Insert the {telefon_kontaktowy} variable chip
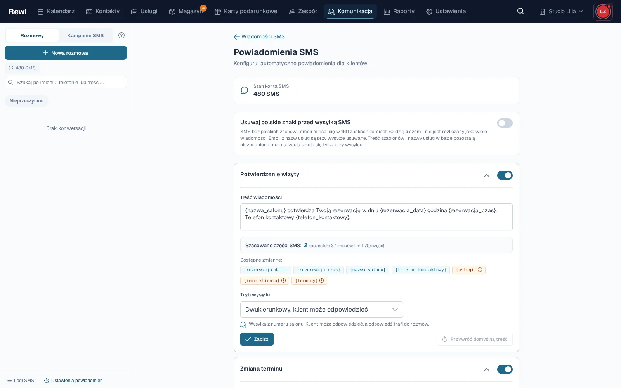This screenshot has width=621, height=388. coord(421,270)
